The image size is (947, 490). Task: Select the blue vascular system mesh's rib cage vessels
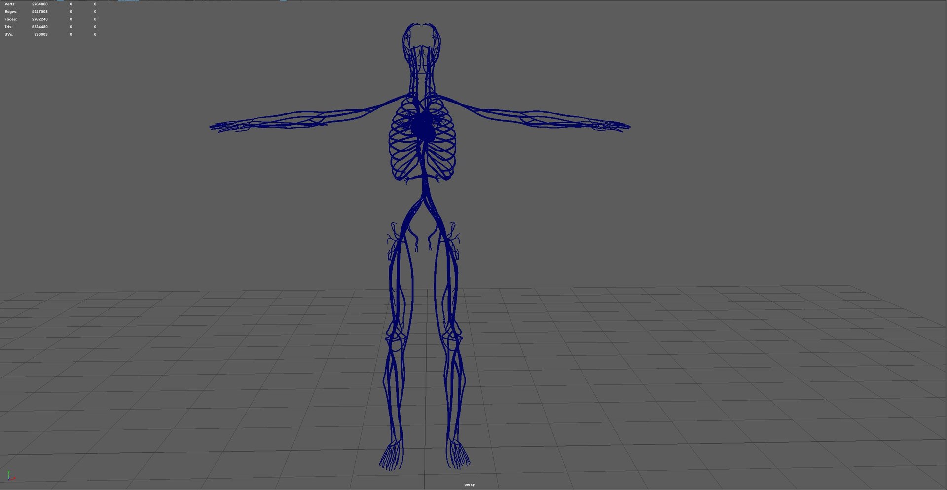422,139
